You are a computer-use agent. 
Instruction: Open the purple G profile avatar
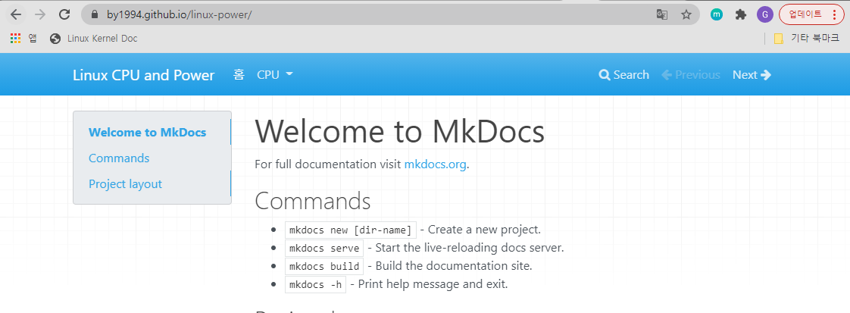tap(765, 14)
